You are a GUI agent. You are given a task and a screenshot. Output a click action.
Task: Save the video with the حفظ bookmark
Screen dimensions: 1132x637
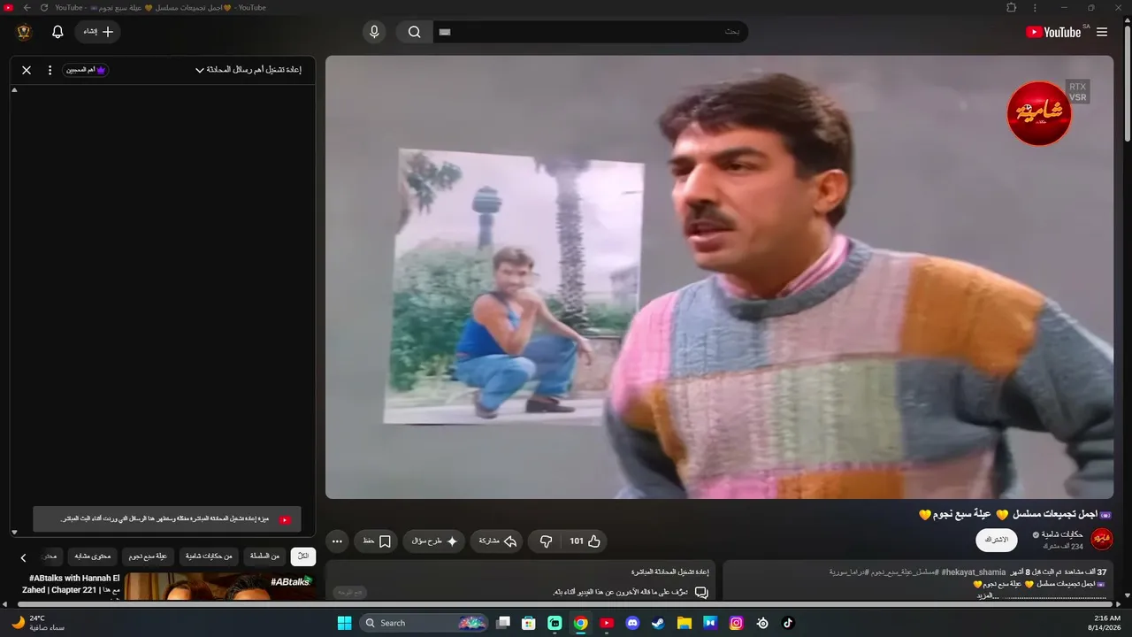click(x=377, y=541)
